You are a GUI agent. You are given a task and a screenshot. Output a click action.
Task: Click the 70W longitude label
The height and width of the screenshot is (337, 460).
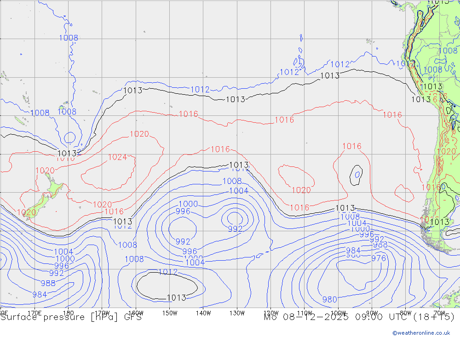(439, 313)
